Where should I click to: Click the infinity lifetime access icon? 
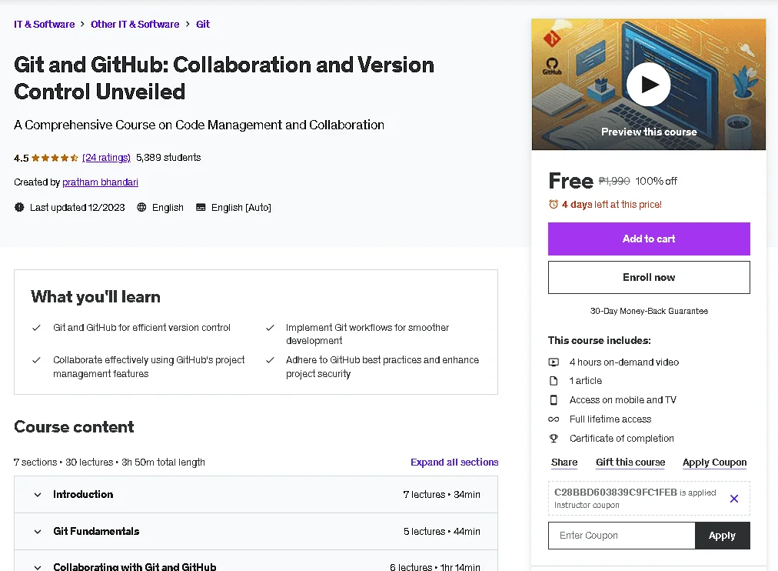click(x=554, y=419)
